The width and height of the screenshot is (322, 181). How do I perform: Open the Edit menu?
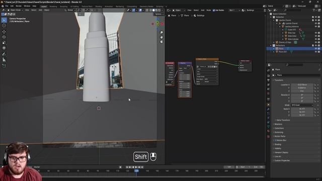[12, 6]
